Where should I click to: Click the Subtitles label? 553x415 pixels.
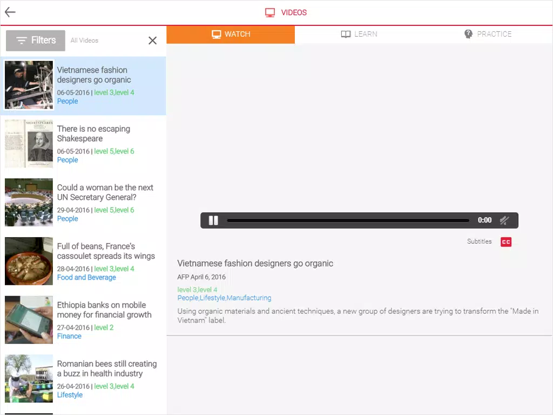tap(480, 242)
